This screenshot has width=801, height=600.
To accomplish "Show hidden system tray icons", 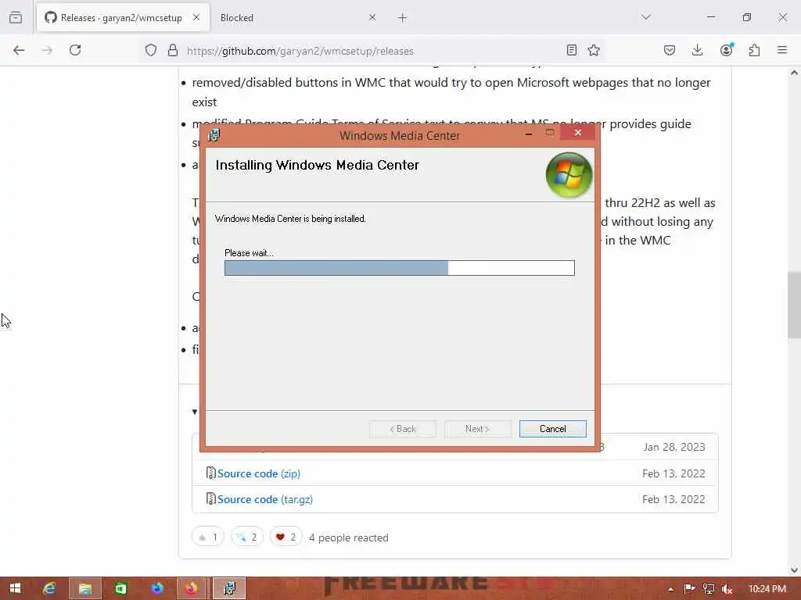I will (x=670, y=589).
